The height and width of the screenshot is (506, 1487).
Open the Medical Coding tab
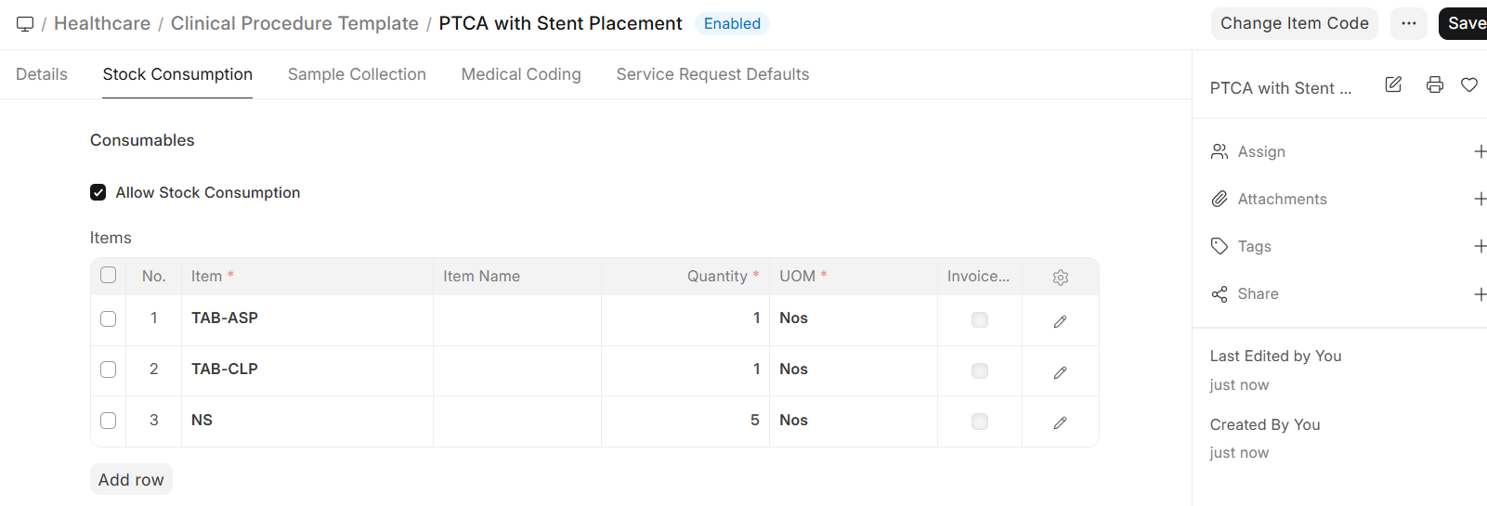tap(520, 74)
